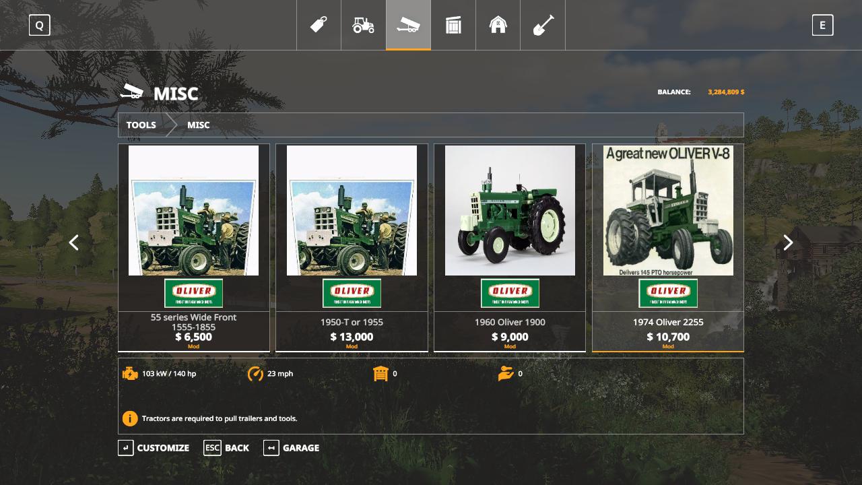Click the ESC BACK button
This screenshot has width=862, height=485.
(x=227, y=448)
